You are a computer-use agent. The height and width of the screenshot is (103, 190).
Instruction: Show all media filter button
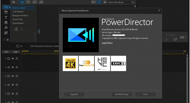click(22, 2)
